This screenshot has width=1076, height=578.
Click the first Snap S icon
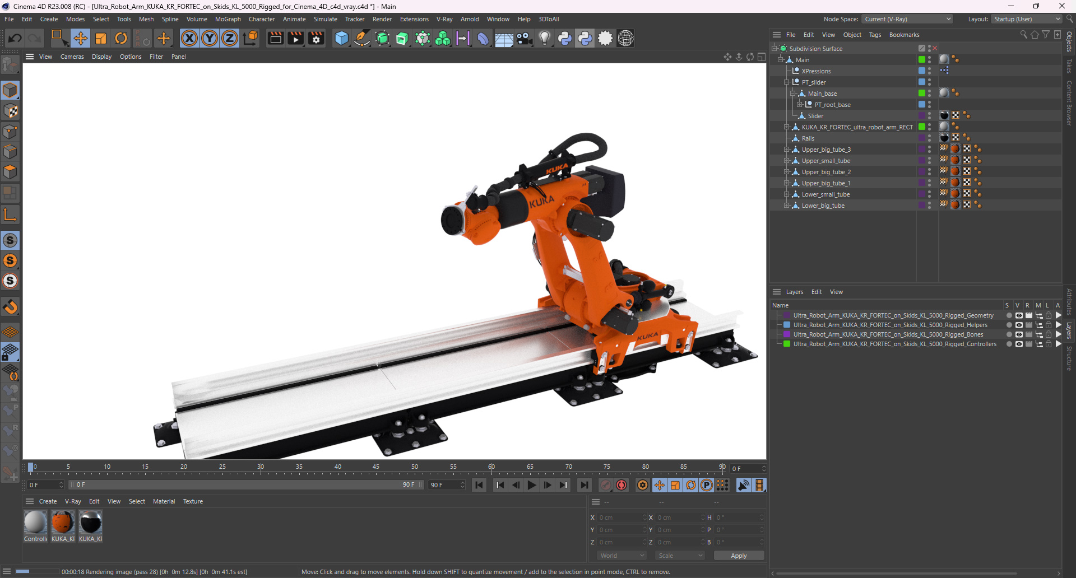pos(10,240)
